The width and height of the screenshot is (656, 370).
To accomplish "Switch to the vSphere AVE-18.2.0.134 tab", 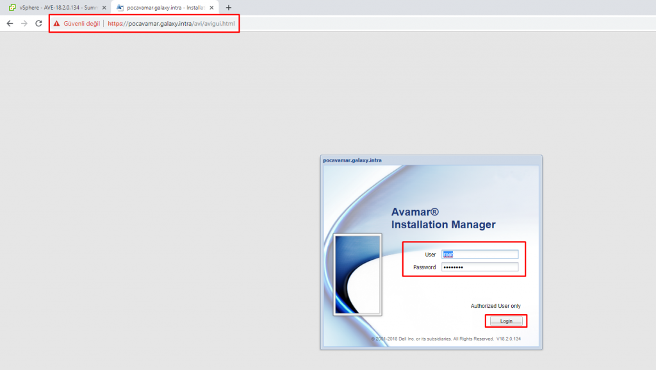I will (57, 8).
